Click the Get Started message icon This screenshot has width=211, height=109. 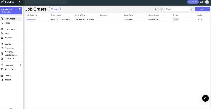coord(20,10)
